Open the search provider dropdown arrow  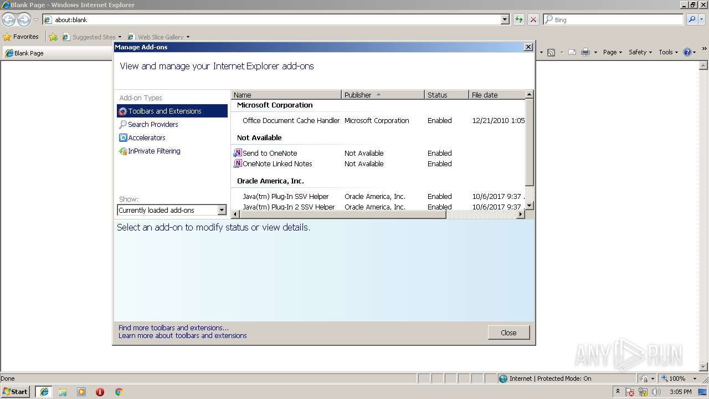click(x=702, y=19)
